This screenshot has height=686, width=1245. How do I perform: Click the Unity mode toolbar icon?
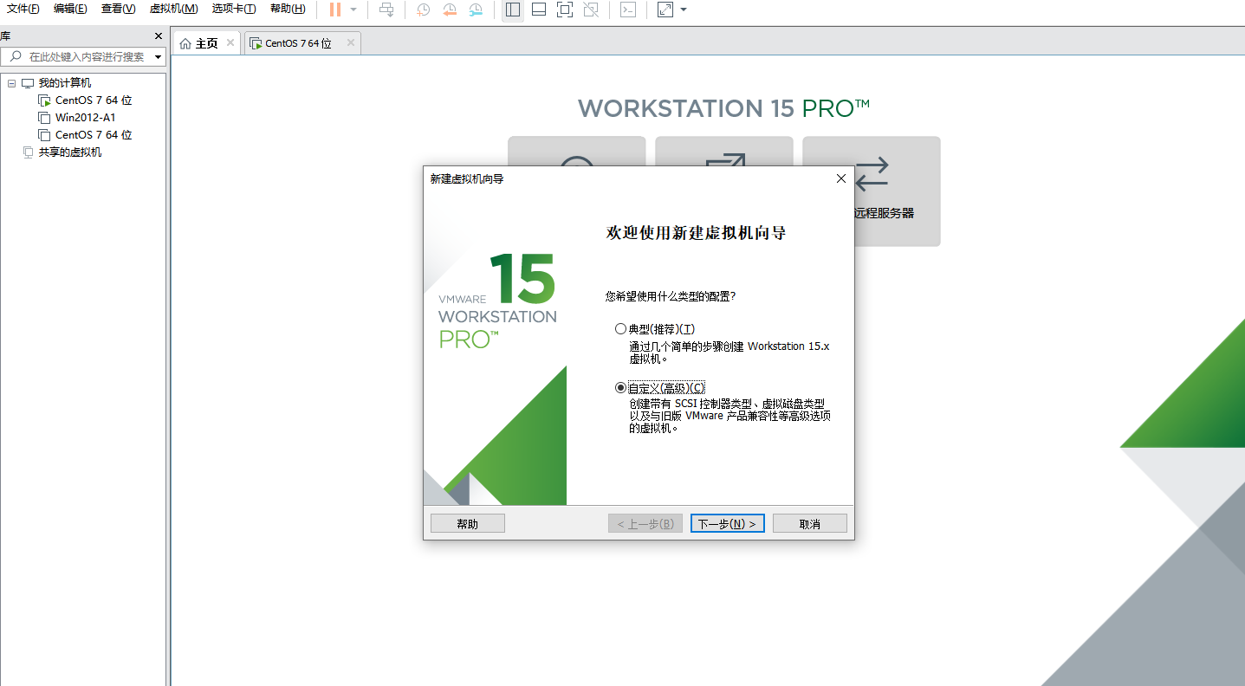pyautogui.click(x=590, y=10)
